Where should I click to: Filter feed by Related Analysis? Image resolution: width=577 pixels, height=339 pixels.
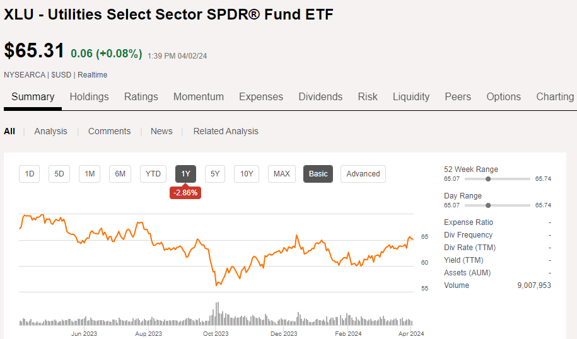pyautogui.click(x=226, y=131)
